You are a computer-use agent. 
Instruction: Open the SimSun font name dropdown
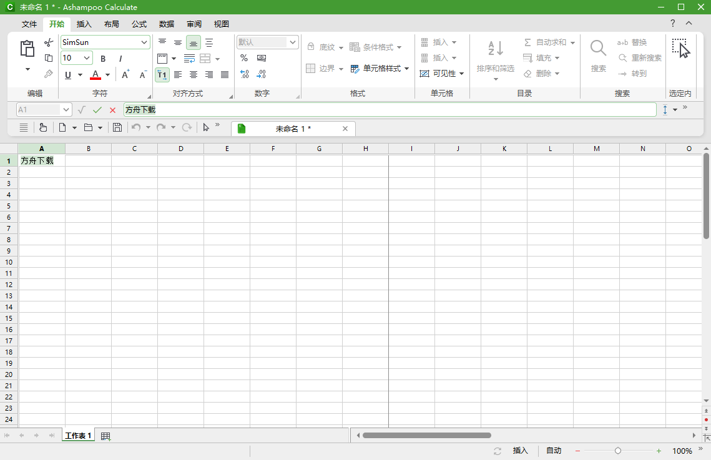tap(144, 42)
